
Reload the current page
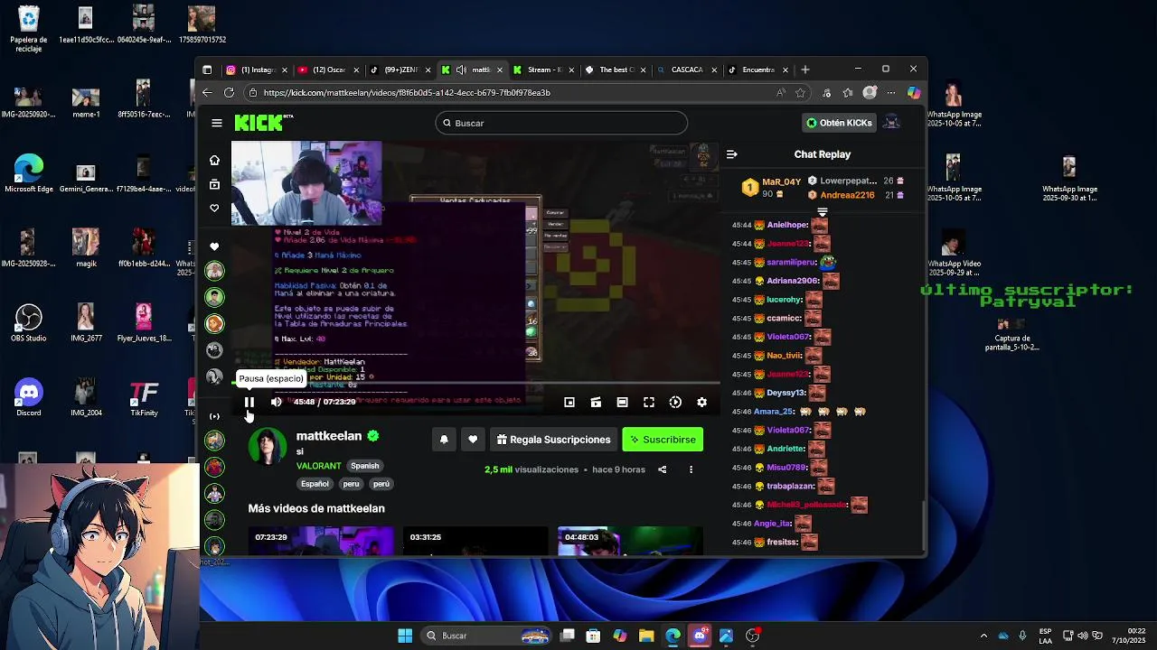pos(229,92)
